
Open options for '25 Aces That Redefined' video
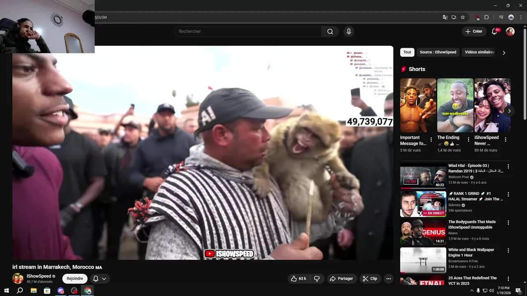pos(508,279)
